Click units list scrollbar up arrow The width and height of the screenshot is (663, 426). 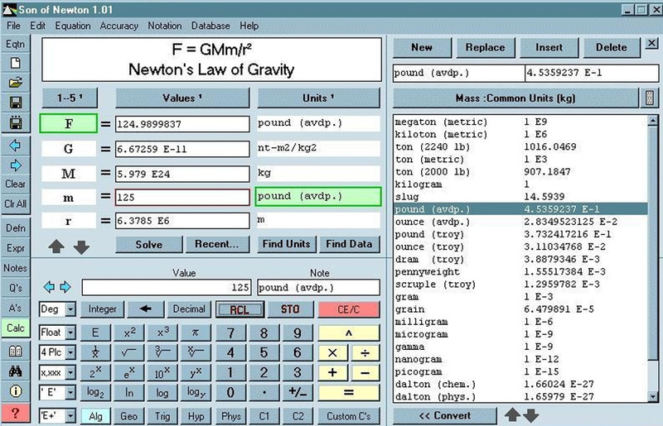653,121
